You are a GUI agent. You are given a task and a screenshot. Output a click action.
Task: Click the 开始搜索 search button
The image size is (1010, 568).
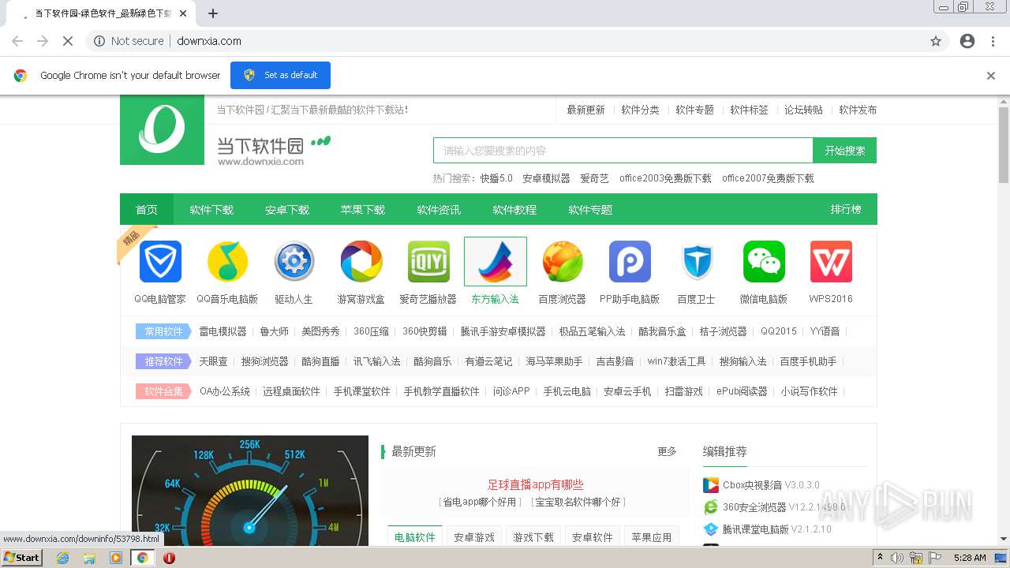tap(844, 151)
